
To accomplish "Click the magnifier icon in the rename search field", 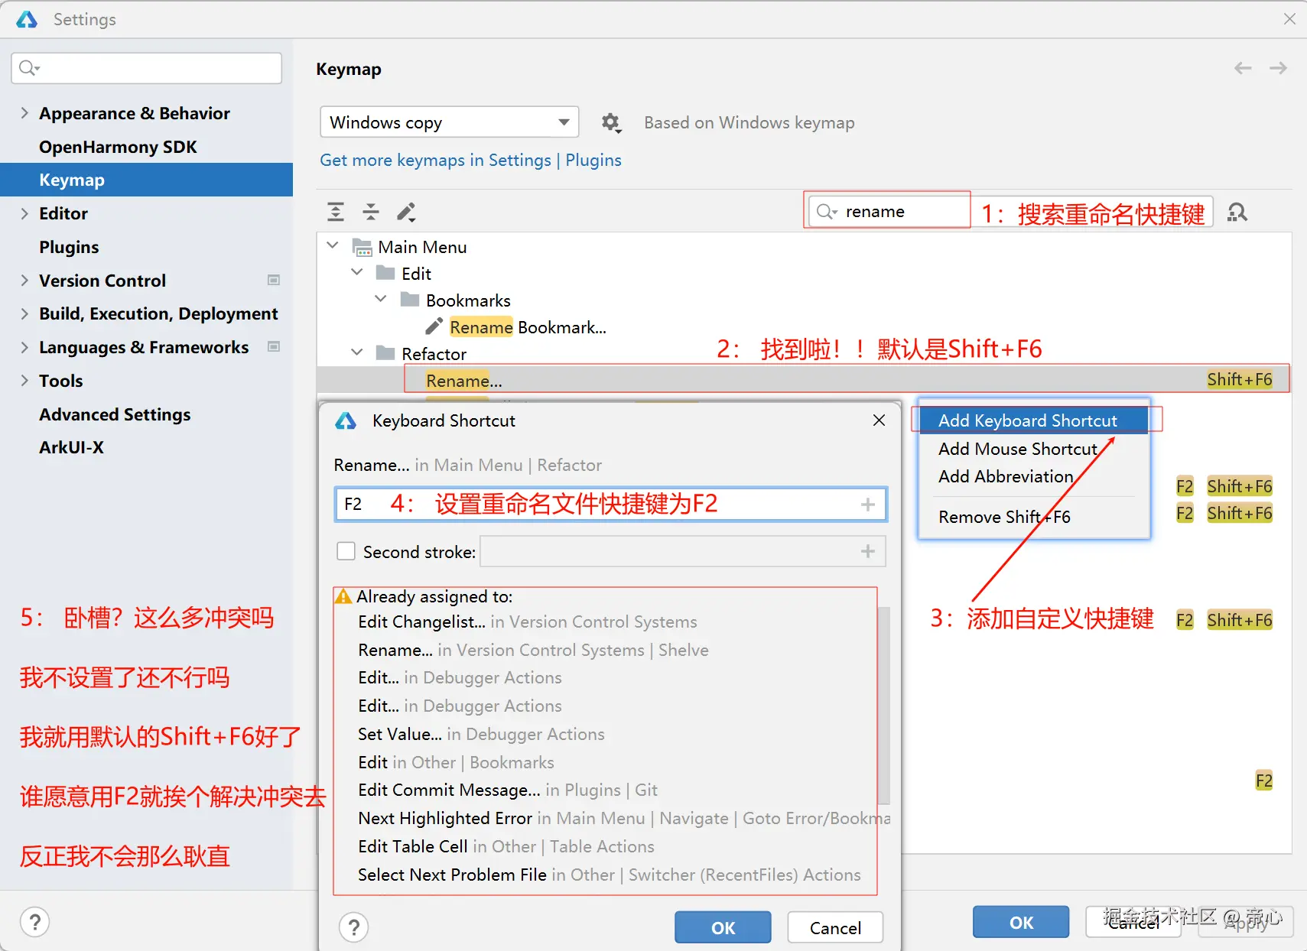I will [827, 212].
